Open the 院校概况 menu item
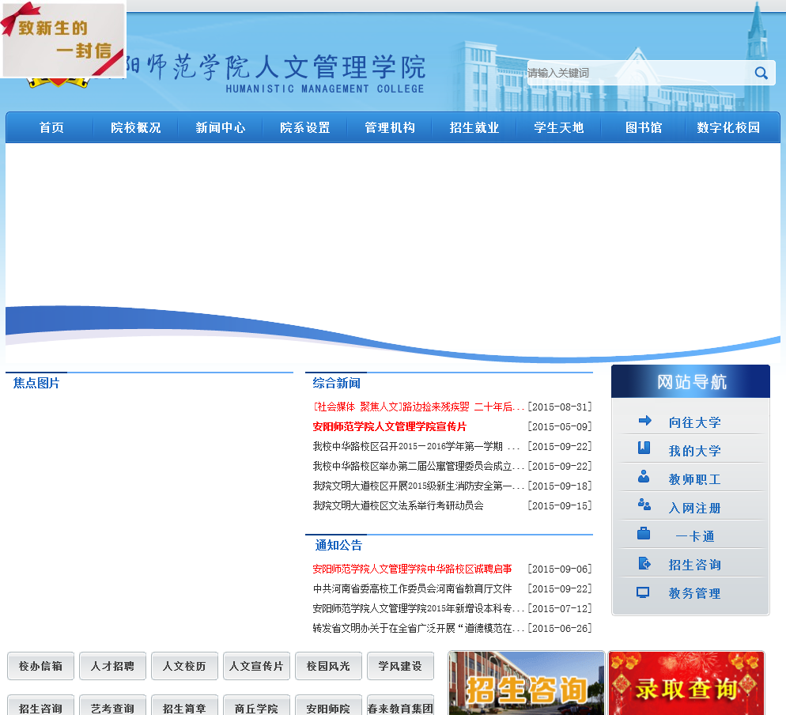786x715 pixels. [136, 128]
